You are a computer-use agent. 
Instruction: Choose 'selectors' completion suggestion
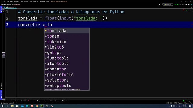[x=67, y=80]
